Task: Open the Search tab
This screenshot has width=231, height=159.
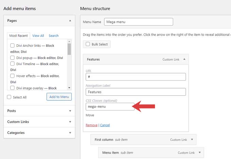Action: click(x=53, y=36)
